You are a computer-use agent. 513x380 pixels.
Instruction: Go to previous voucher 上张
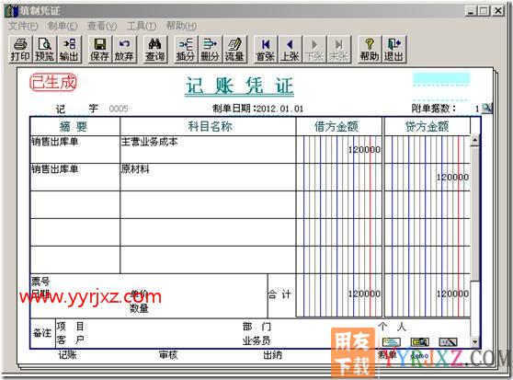click(290, 50)
